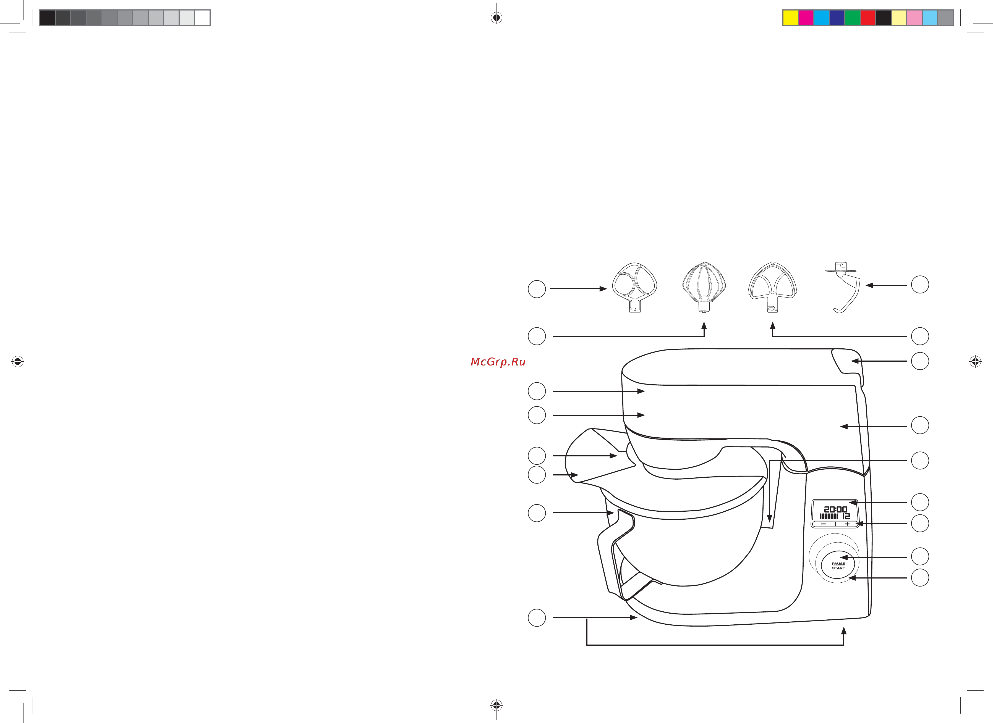Click the speed level 12 readout on display
Viewport: 993px width, 723px height.
(x=846, y=516)
